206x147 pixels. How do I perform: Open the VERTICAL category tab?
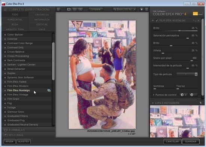[x=42, y=24]
